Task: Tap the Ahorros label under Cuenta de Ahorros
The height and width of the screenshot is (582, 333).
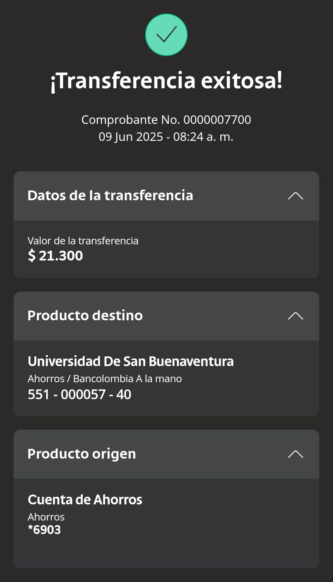Action: (46, 517)
